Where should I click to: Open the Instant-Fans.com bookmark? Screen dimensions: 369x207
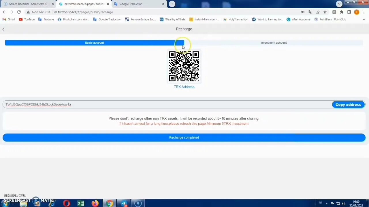coord(204,20)
